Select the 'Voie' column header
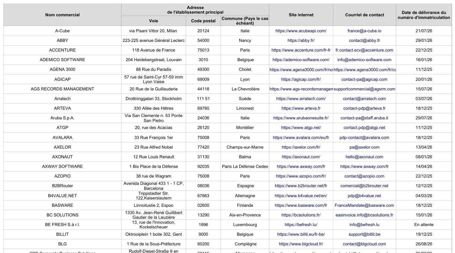This screenshot has width=455, height=253. 154,21
